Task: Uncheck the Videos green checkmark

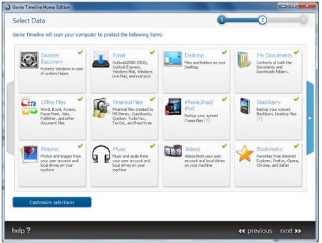Action: pos(225,146)
